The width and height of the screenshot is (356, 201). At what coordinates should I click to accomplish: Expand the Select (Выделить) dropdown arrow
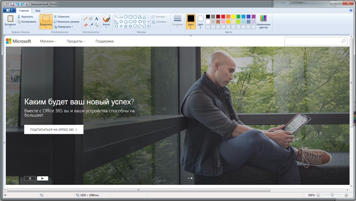pos(46,27)
